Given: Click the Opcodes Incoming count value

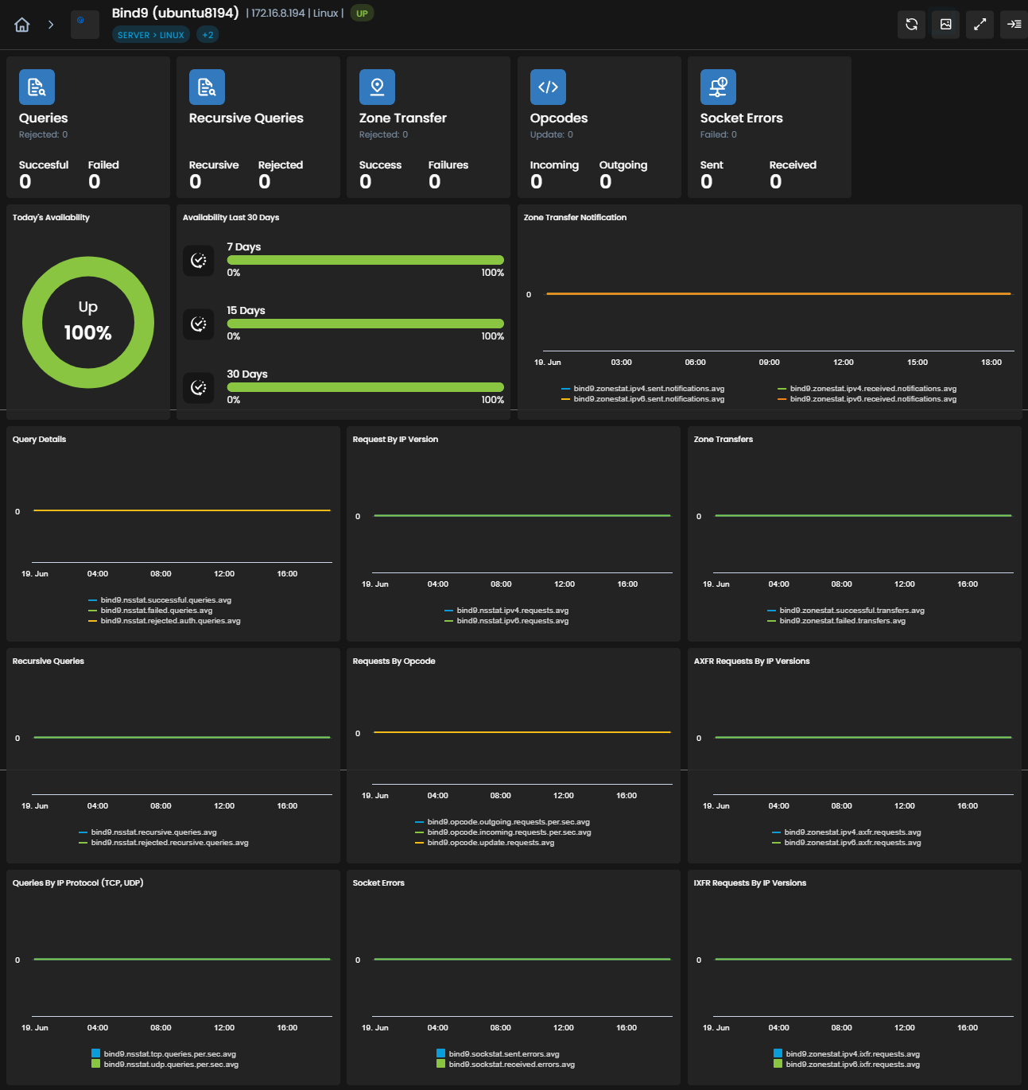Looking at the screenshot, I should 537,182.
